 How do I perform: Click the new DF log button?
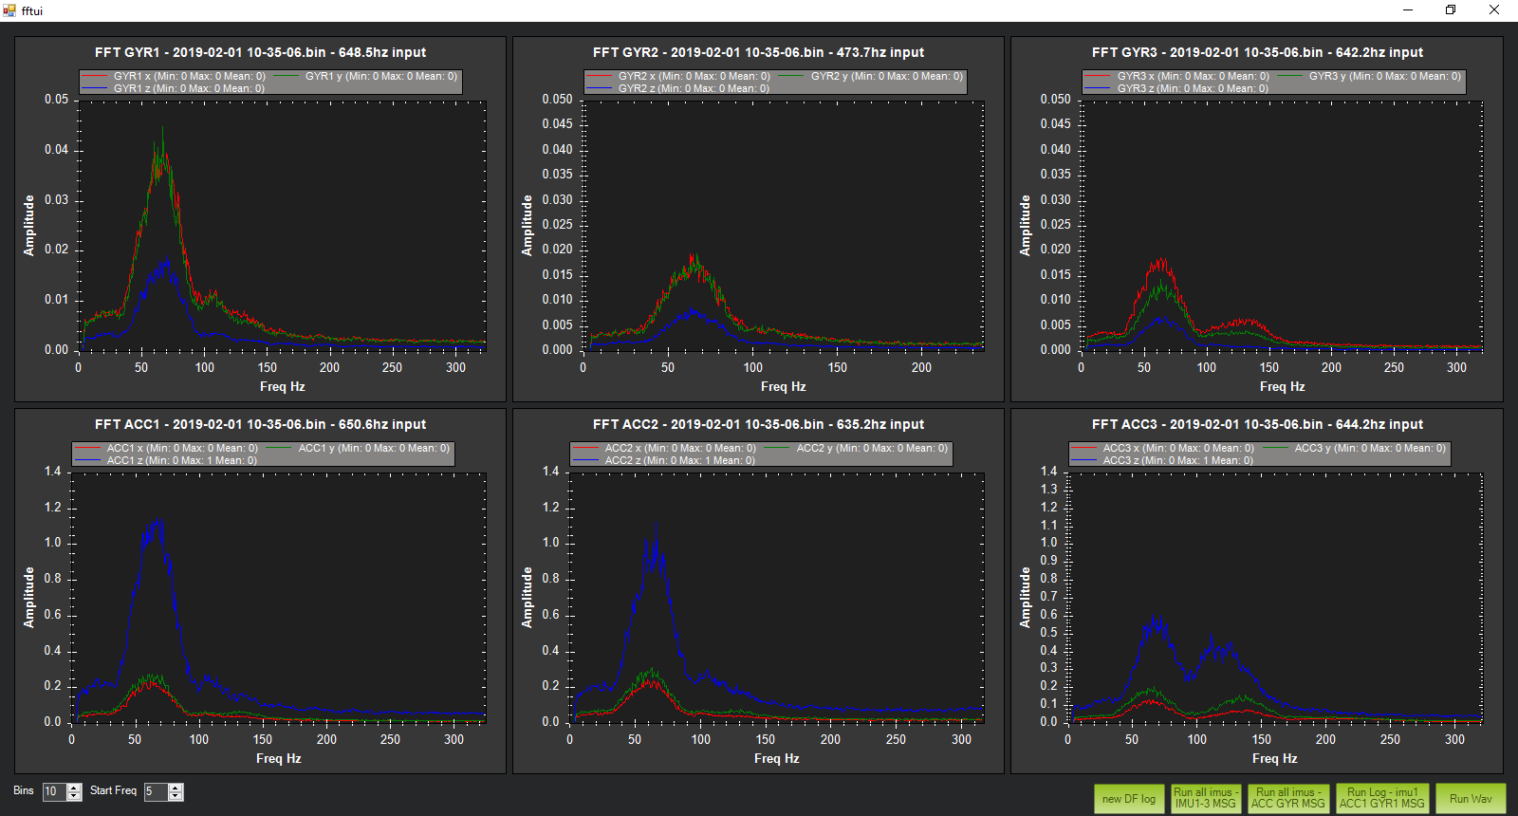(1129, 798)
